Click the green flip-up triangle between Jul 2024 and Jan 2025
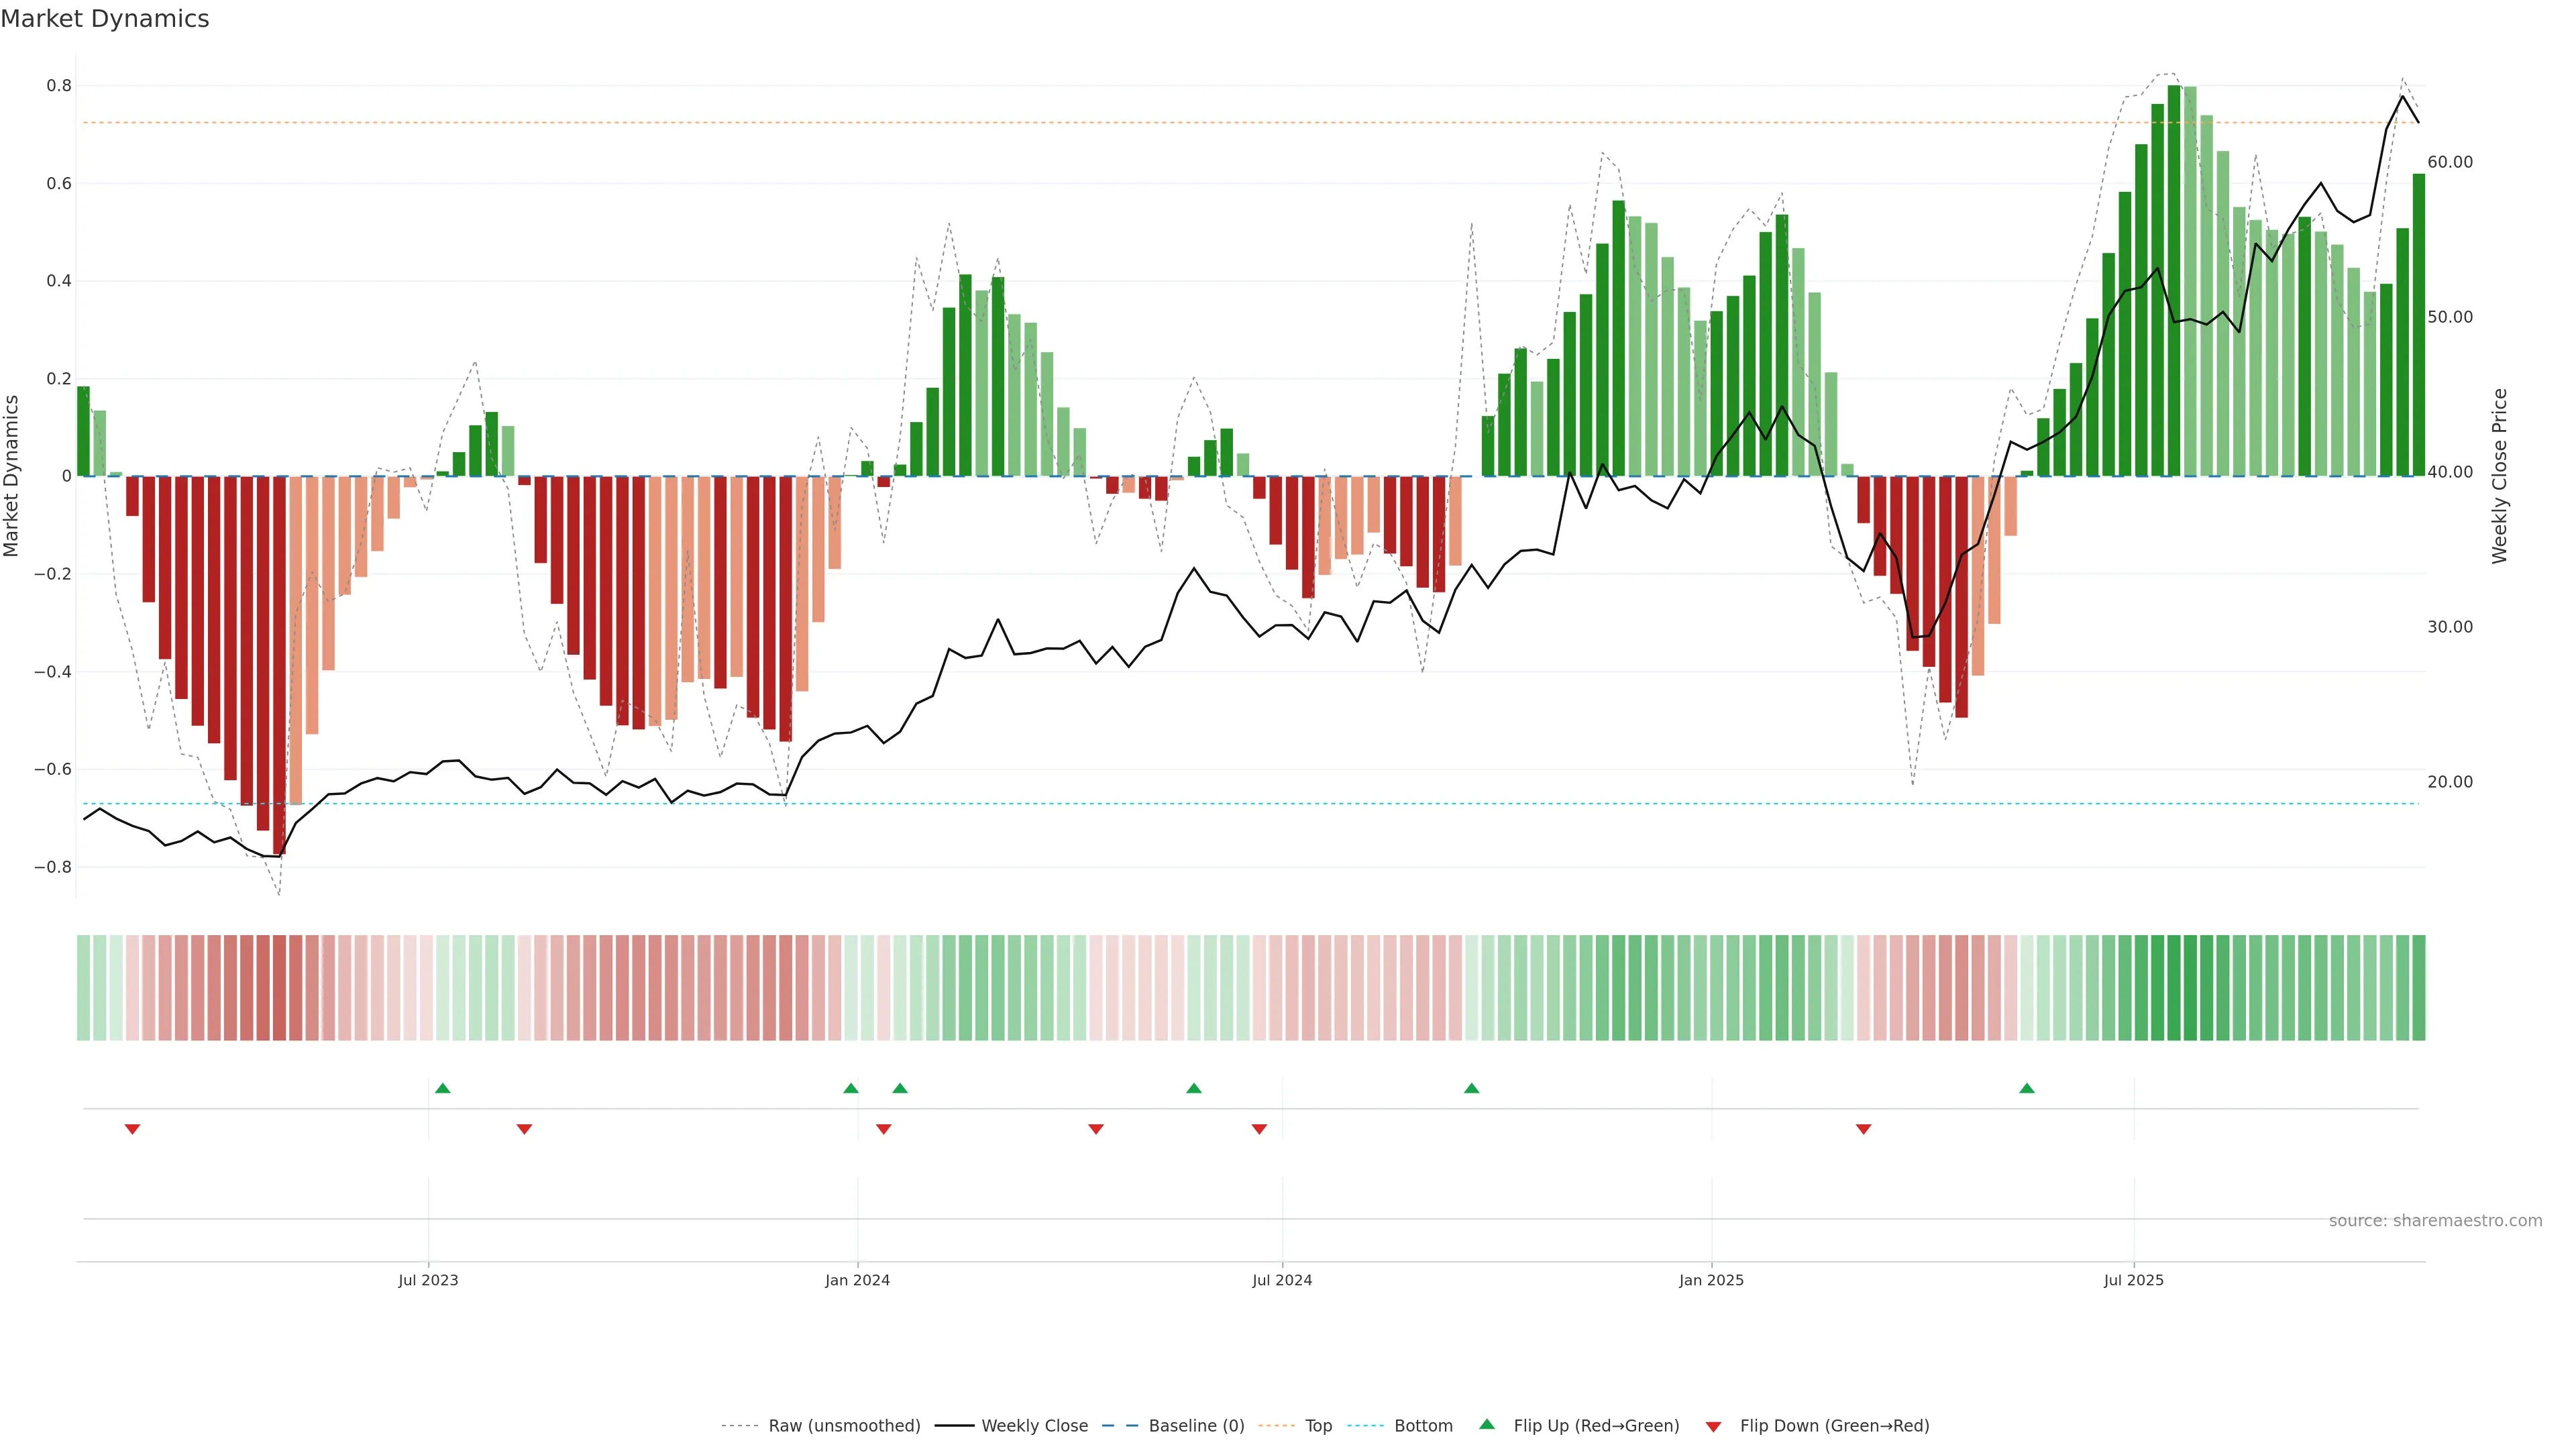 click(x=1471, y=1088)
